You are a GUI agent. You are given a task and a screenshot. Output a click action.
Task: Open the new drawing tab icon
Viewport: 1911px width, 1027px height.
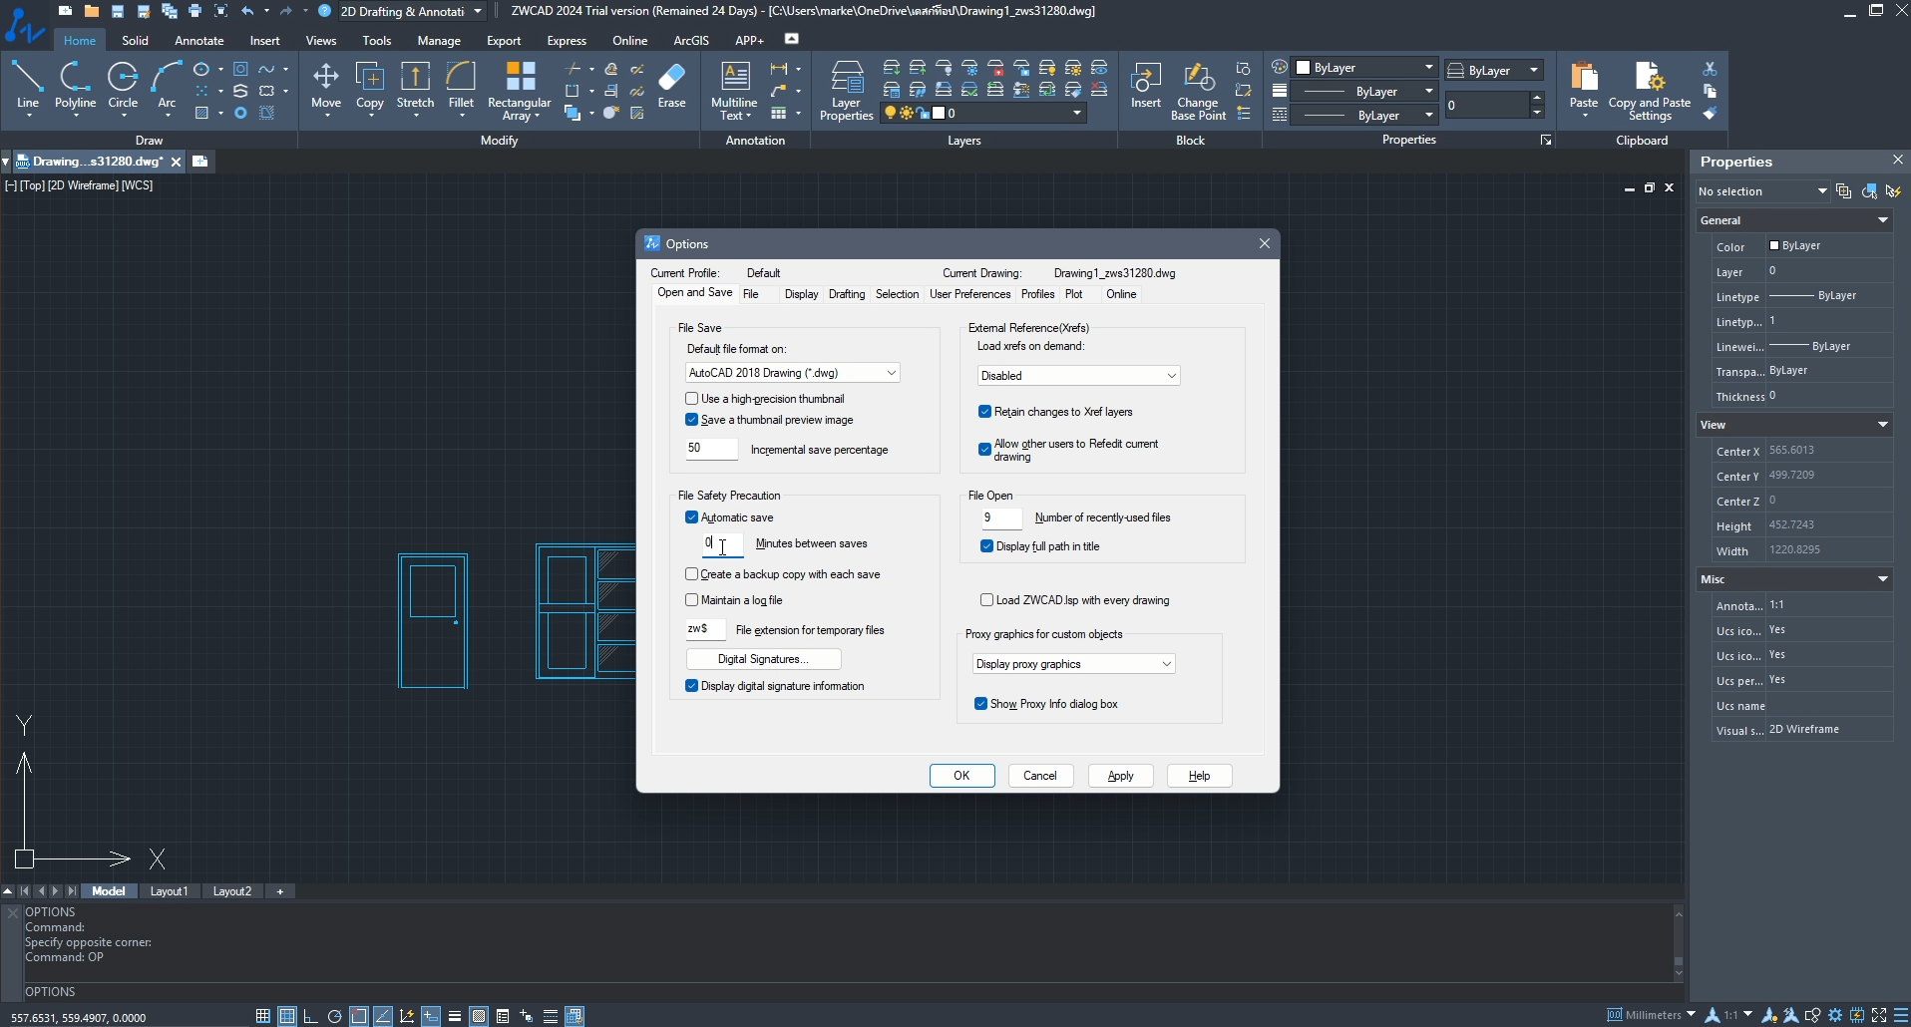click(199, 161)
